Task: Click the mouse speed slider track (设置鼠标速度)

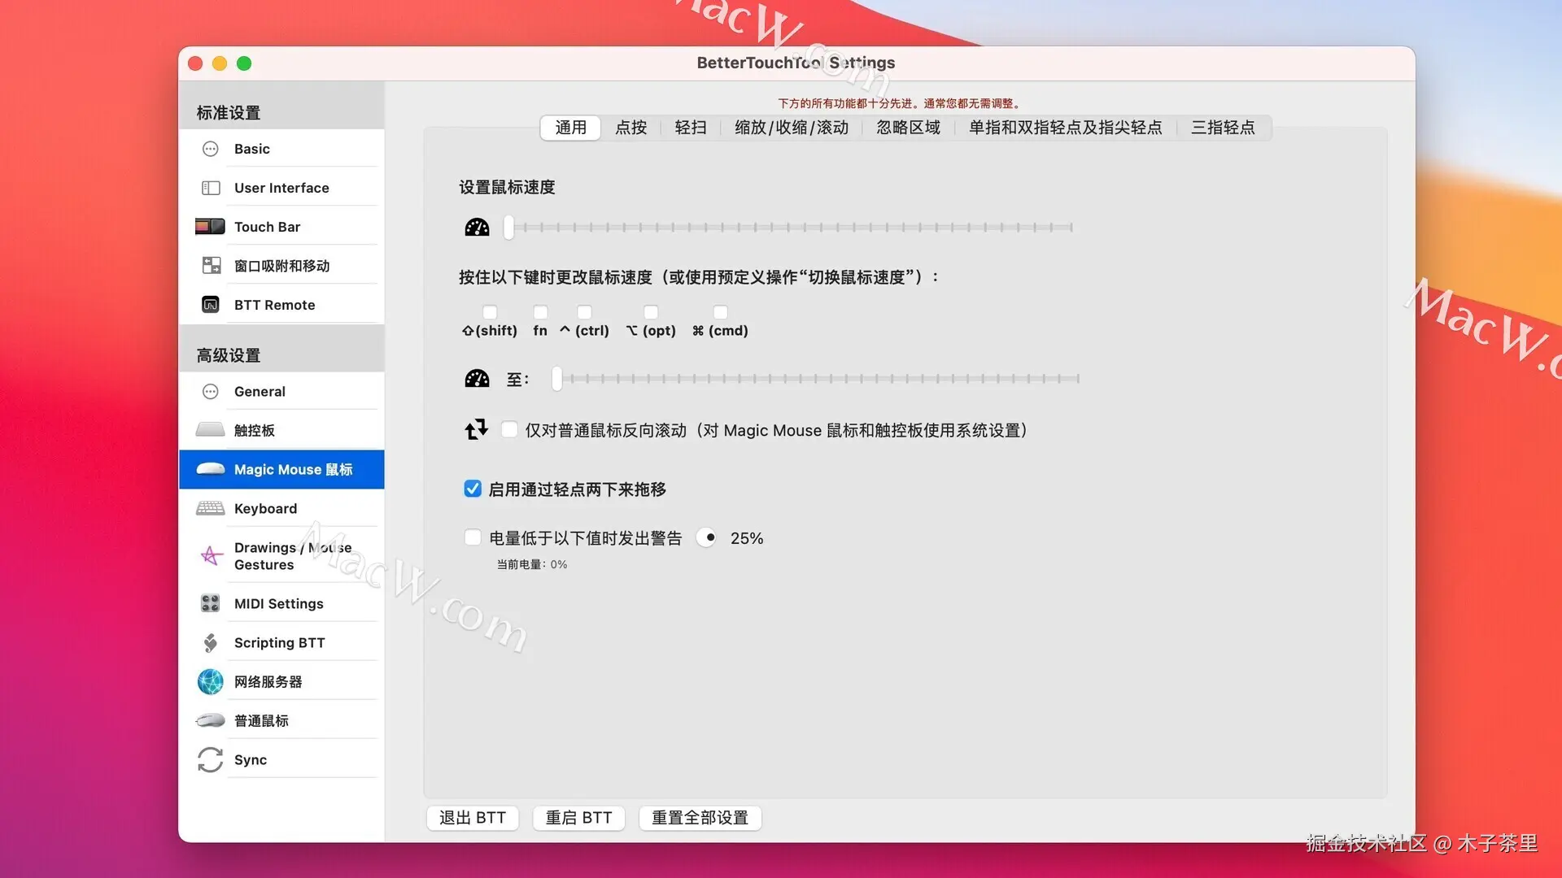Action: (789, 228)
